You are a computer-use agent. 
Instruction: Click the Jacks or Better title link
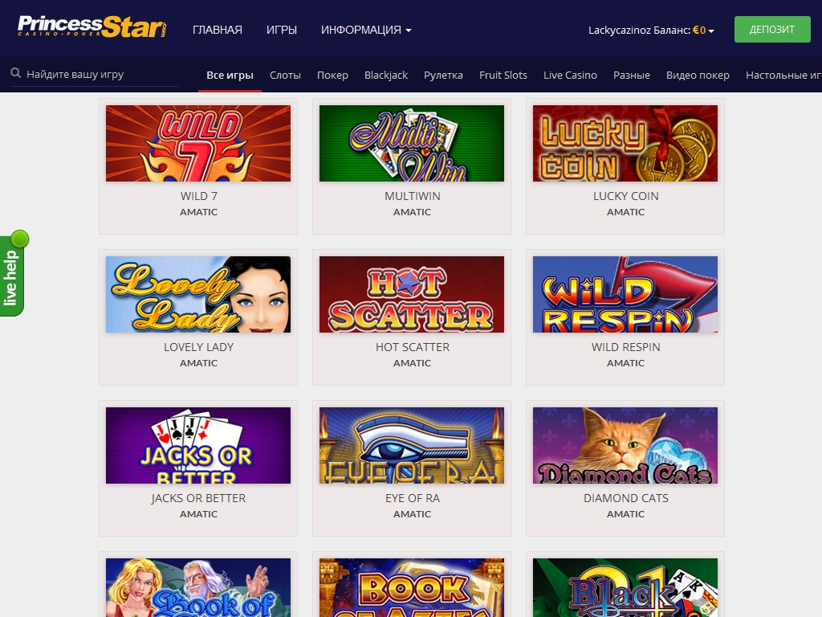(198, 498)
